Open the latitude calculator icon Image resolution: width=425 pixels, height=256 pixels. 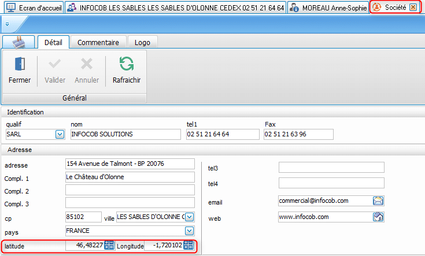coord(109,246)
